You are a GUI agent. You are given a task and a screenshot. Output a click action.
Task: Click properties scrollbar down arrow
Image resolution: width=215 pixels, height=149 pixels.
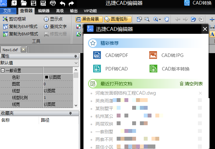(x=76, y=106)
